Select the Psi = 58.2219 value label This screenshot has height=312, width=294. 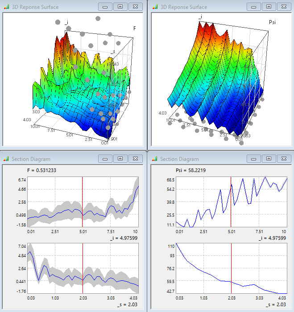[190, 170]
